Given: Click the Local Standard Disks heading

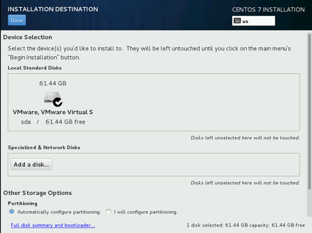Looking at the screenshot, I should (x=35, y=68).
